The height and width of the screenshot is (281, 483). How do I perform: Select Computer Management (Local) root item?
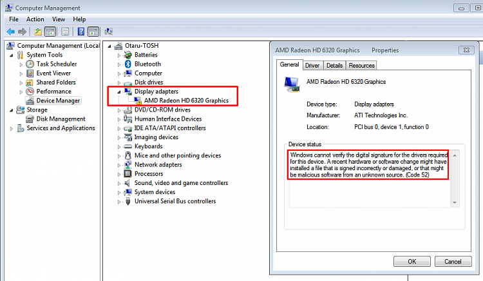[x=58, y=46]
